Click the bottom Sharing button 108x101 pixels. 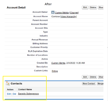pyautogui.click(x=101, y=77)
